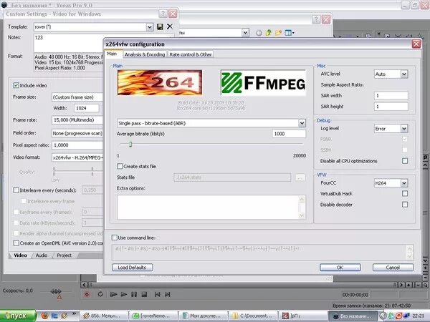The image size is (430, 322).
Task: Check Disable all CPU optimizations
Action: [405, 161]
